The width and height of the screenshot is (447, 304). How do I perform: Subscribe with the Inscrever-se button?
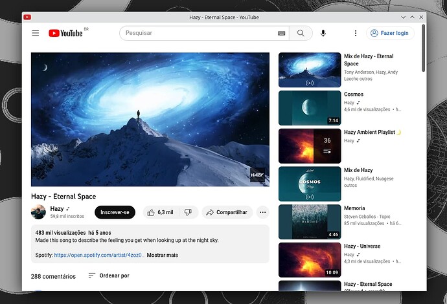point(115,212)
